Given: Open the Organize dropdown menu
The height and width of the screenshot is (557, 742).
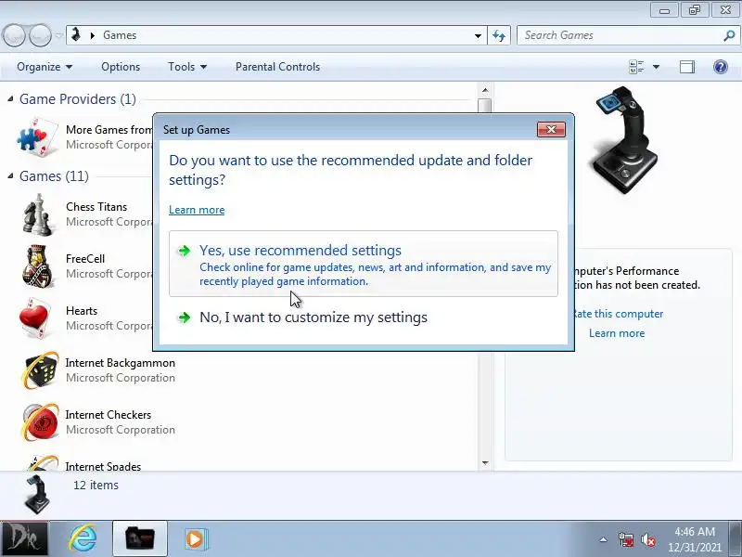Looking at the screenshot, I should click(45, 67).
